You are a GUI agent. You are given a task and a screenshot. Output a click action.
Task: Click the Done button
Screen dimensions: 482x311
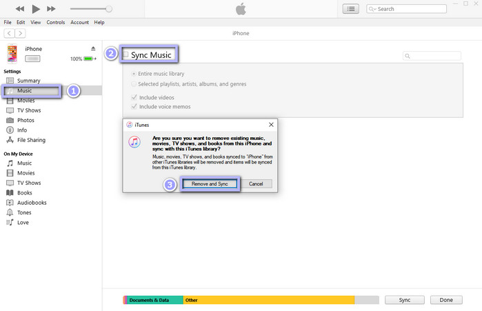pos(446,300)
